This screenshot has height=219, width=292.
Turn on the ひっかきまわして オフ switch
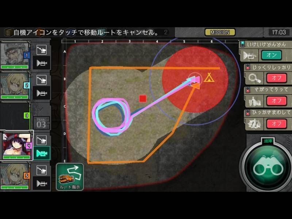coord(277,124)
